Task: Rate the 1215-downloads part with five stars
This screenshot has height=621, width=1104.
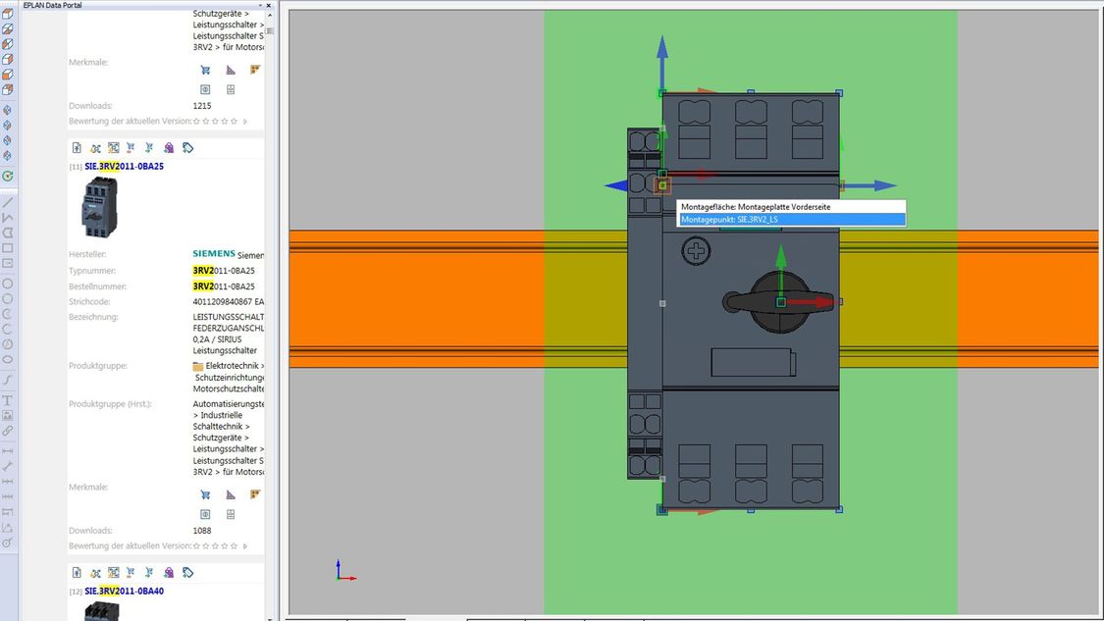Action: click(x=235, y=121)
